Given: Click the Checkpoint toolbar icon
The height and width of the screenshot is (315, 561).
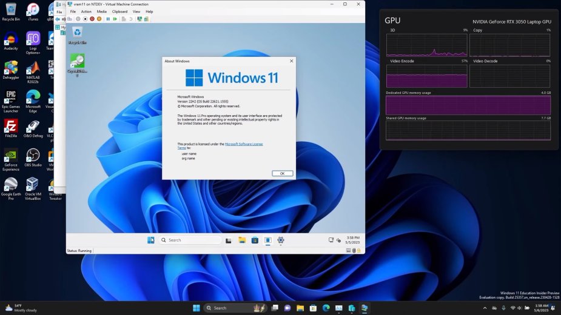Looking at the screenshot, I should point(124,19).
